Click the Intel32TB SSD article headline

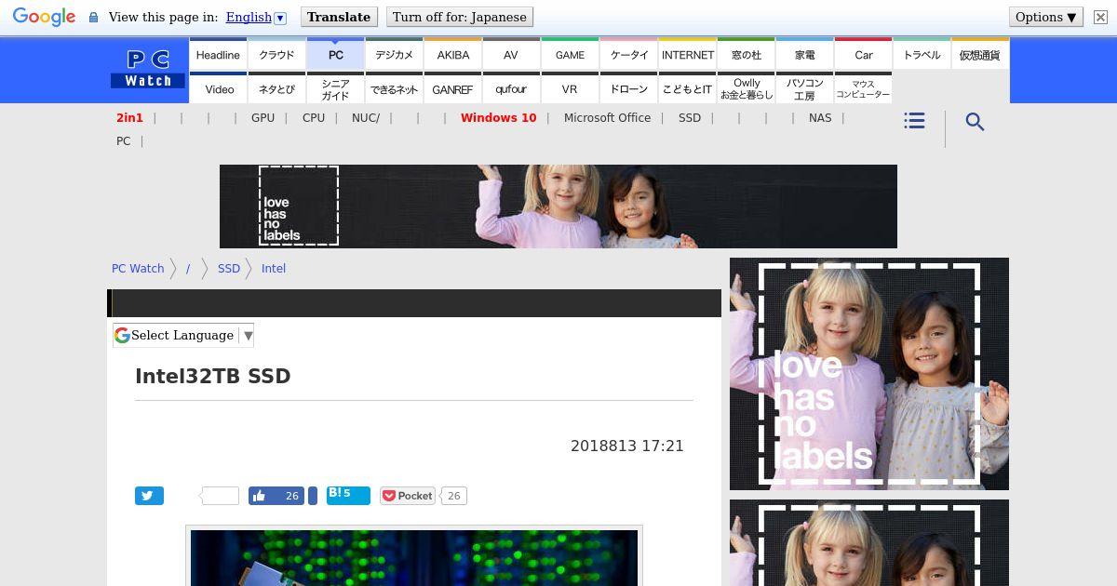[x=213, y=376]
